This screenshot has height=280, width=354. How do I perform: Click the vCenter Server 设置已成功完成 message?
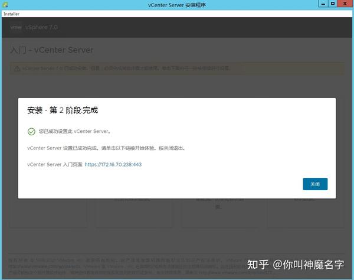point(106,148)
